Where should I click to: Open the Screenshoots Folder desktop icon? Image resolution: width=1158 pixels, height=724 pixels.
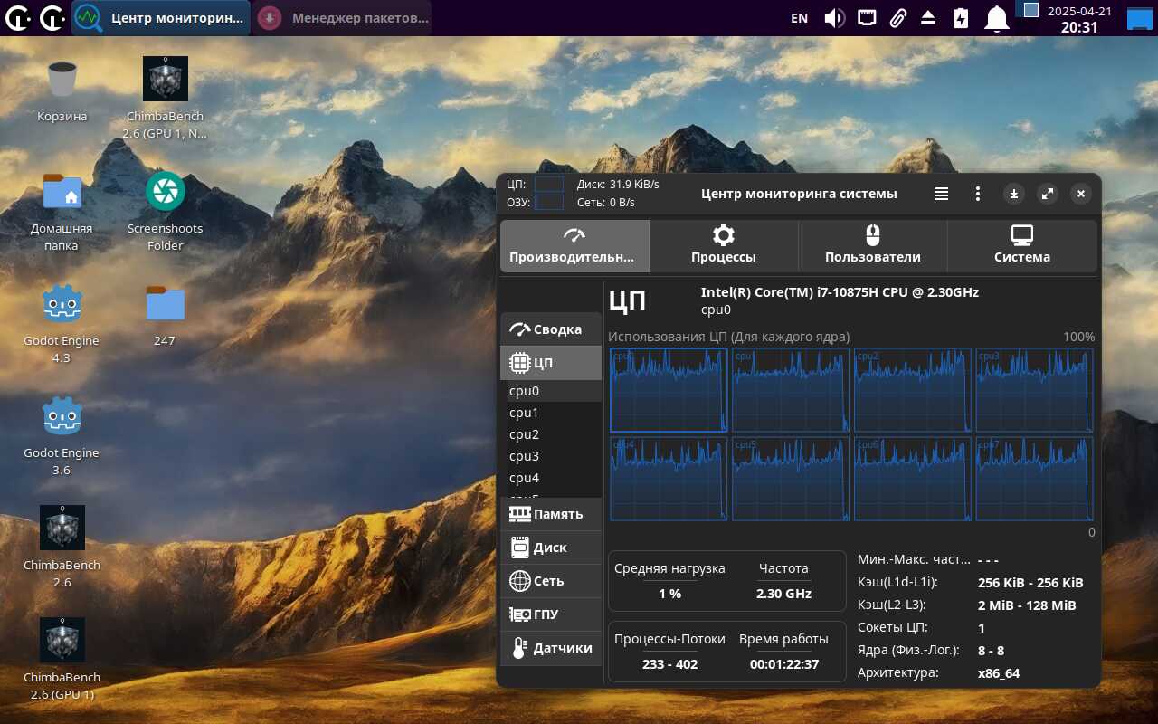coord(166,192)
